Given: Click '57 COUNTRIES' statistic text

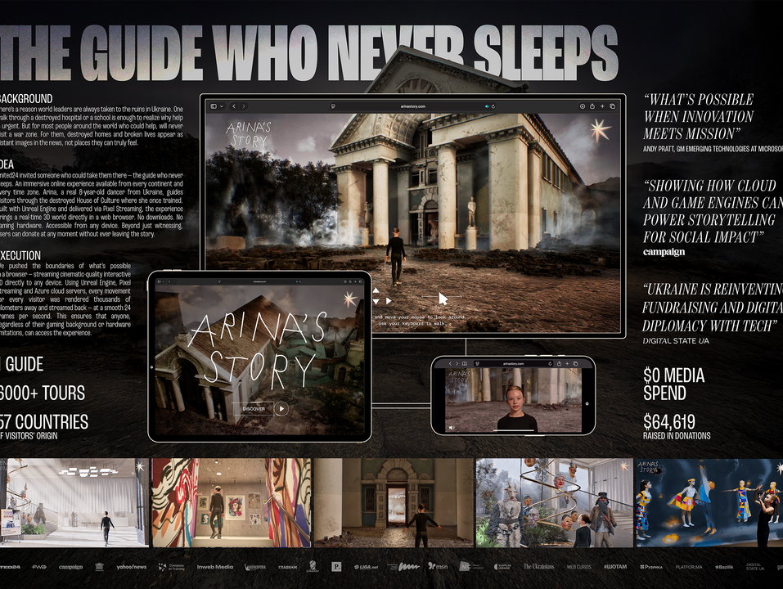Looking at the screenshot, I should coord(44,422).
